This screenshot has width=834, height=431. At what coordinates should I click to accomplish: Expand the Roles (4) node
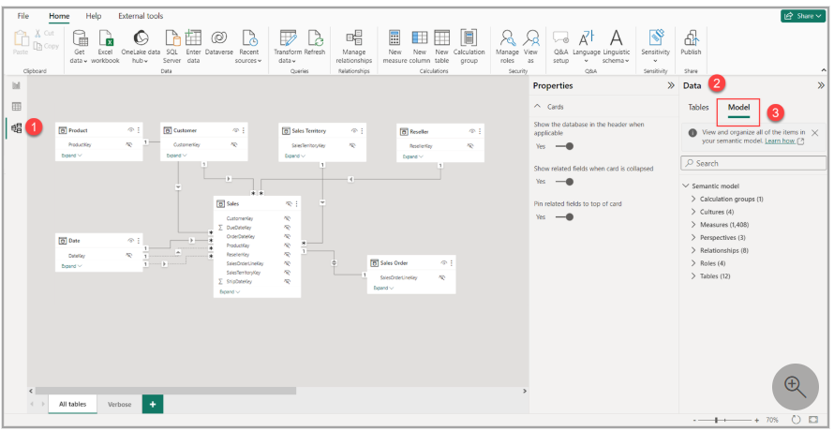click(x=693, y=263)
